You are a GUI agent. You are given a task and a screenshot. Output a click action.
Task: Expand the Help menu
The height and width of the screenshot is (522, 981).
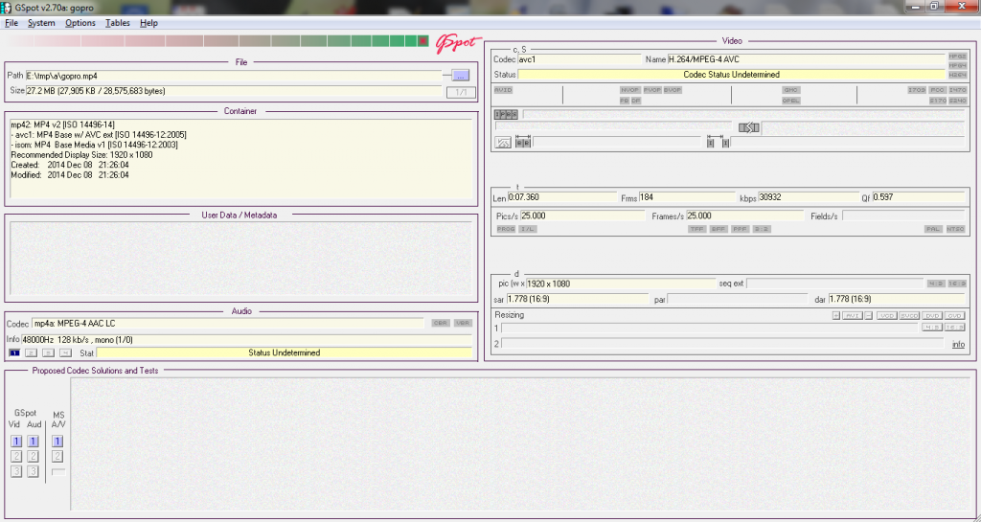148,23
